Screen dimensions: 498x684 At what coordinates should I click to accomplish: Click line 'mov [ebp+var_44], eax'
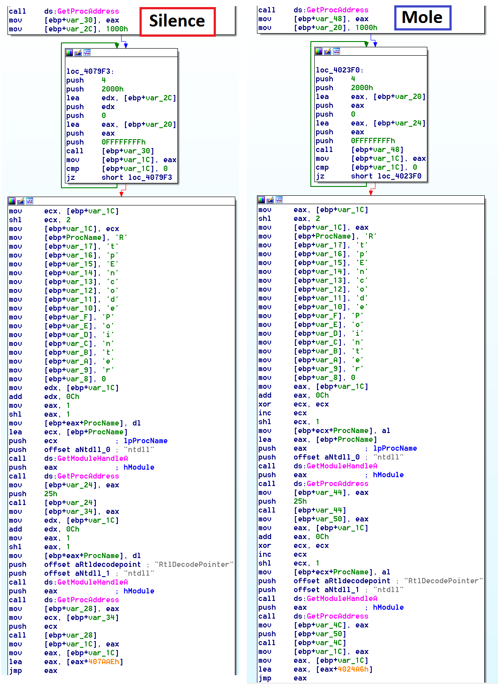tap(313, 493)
